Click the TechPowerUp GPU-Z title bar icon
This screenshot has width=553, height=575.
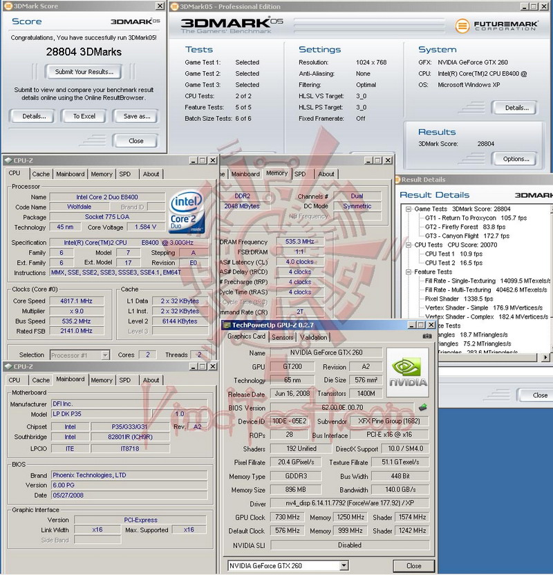point(227,325)
